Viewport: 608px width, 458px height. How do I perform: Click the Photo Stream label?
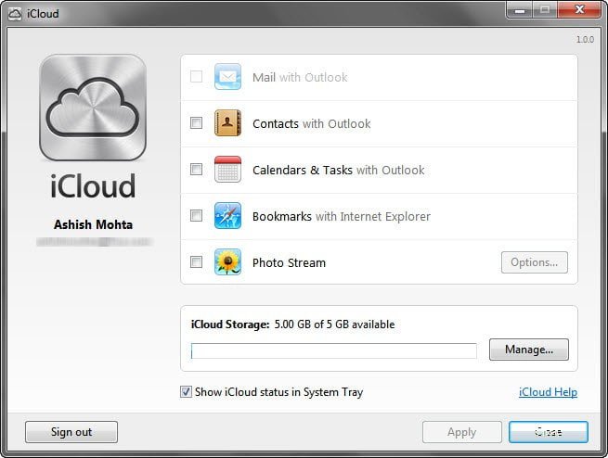coord(289,263)
